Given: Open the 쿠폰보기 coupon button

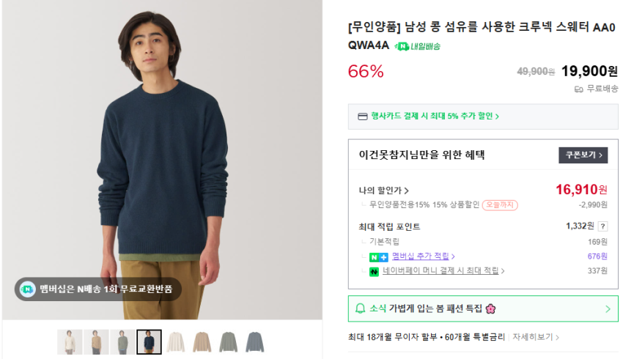Looking at the screenshot, I should pos(583,155).
